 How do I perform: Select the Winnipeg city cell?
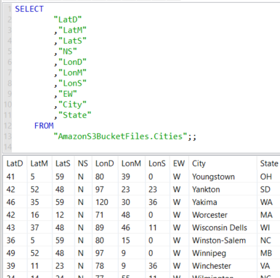click(209, 253)
